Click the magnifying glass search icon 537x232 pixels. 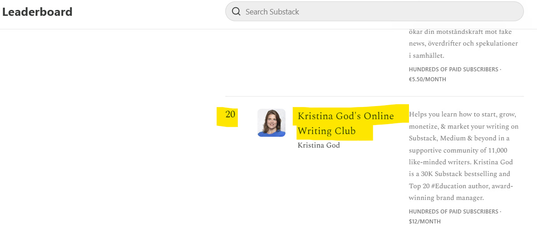236,12
